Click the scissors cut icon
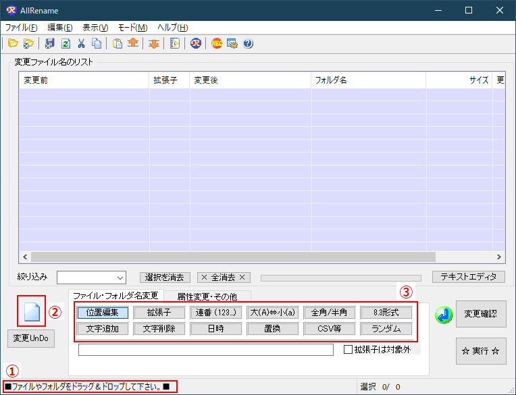Image resolution: width=516 pixels, height=395 pixels. (x=81, y=43)
